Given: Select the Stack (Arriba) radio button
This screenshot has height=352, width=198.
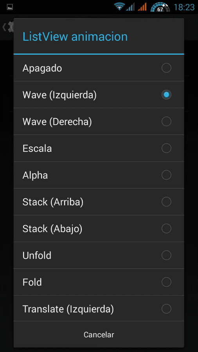Looking at the screenshot, I should tap(166, 201).
